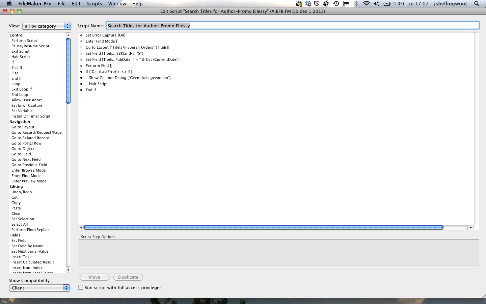Select Go to Object step
The height and width of the screenshot is (304, 486).
pyautogui.click(x=23, y=149)
